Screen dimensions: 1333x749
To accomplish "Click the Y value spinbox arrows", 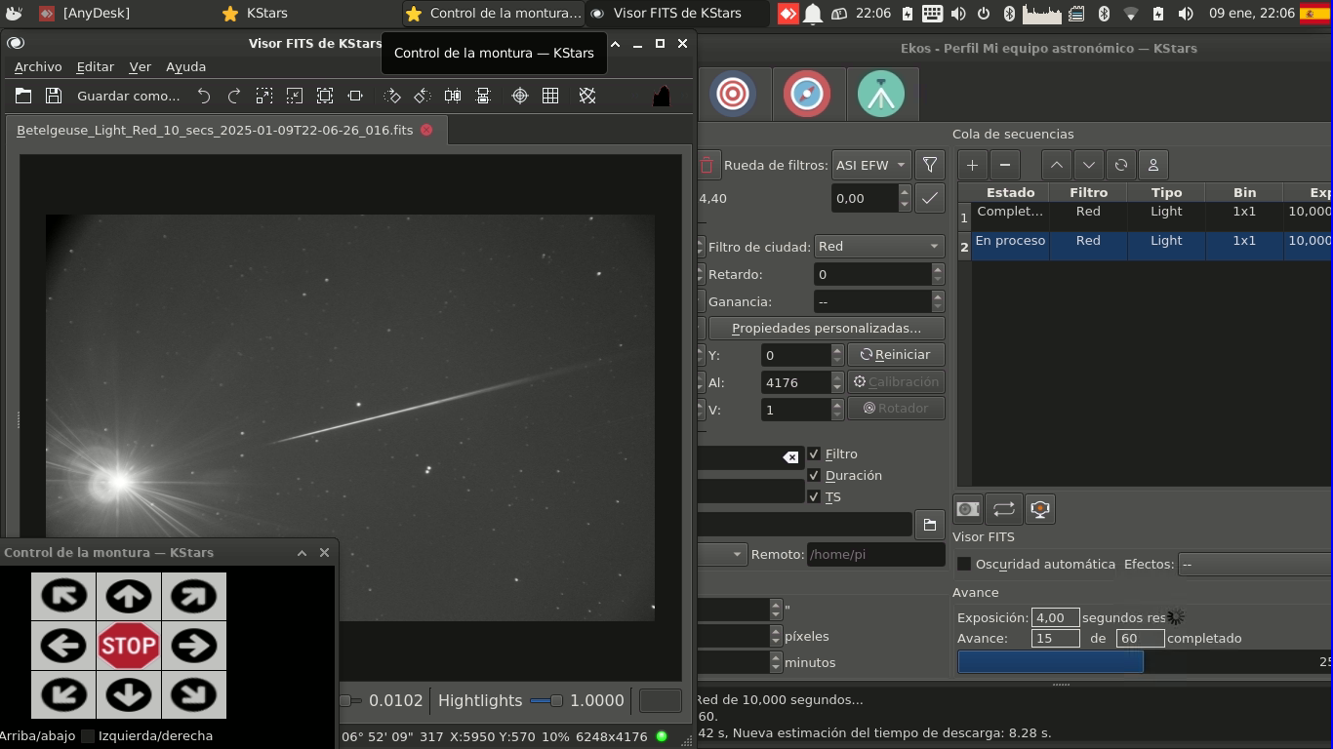I will coord(837,355).
